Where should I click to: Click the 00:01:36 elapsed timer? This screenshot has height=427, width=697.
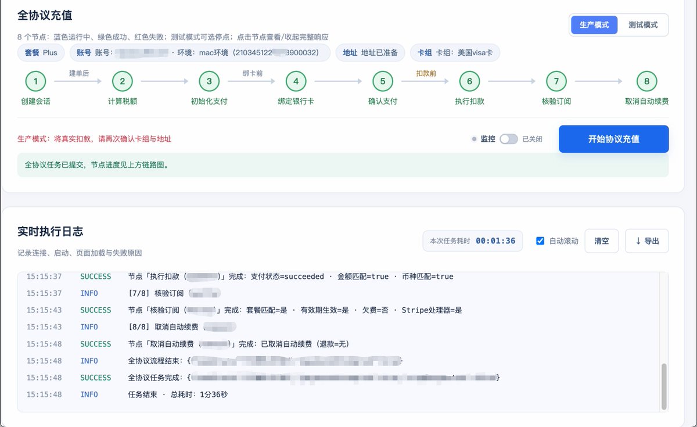[495, 241]
